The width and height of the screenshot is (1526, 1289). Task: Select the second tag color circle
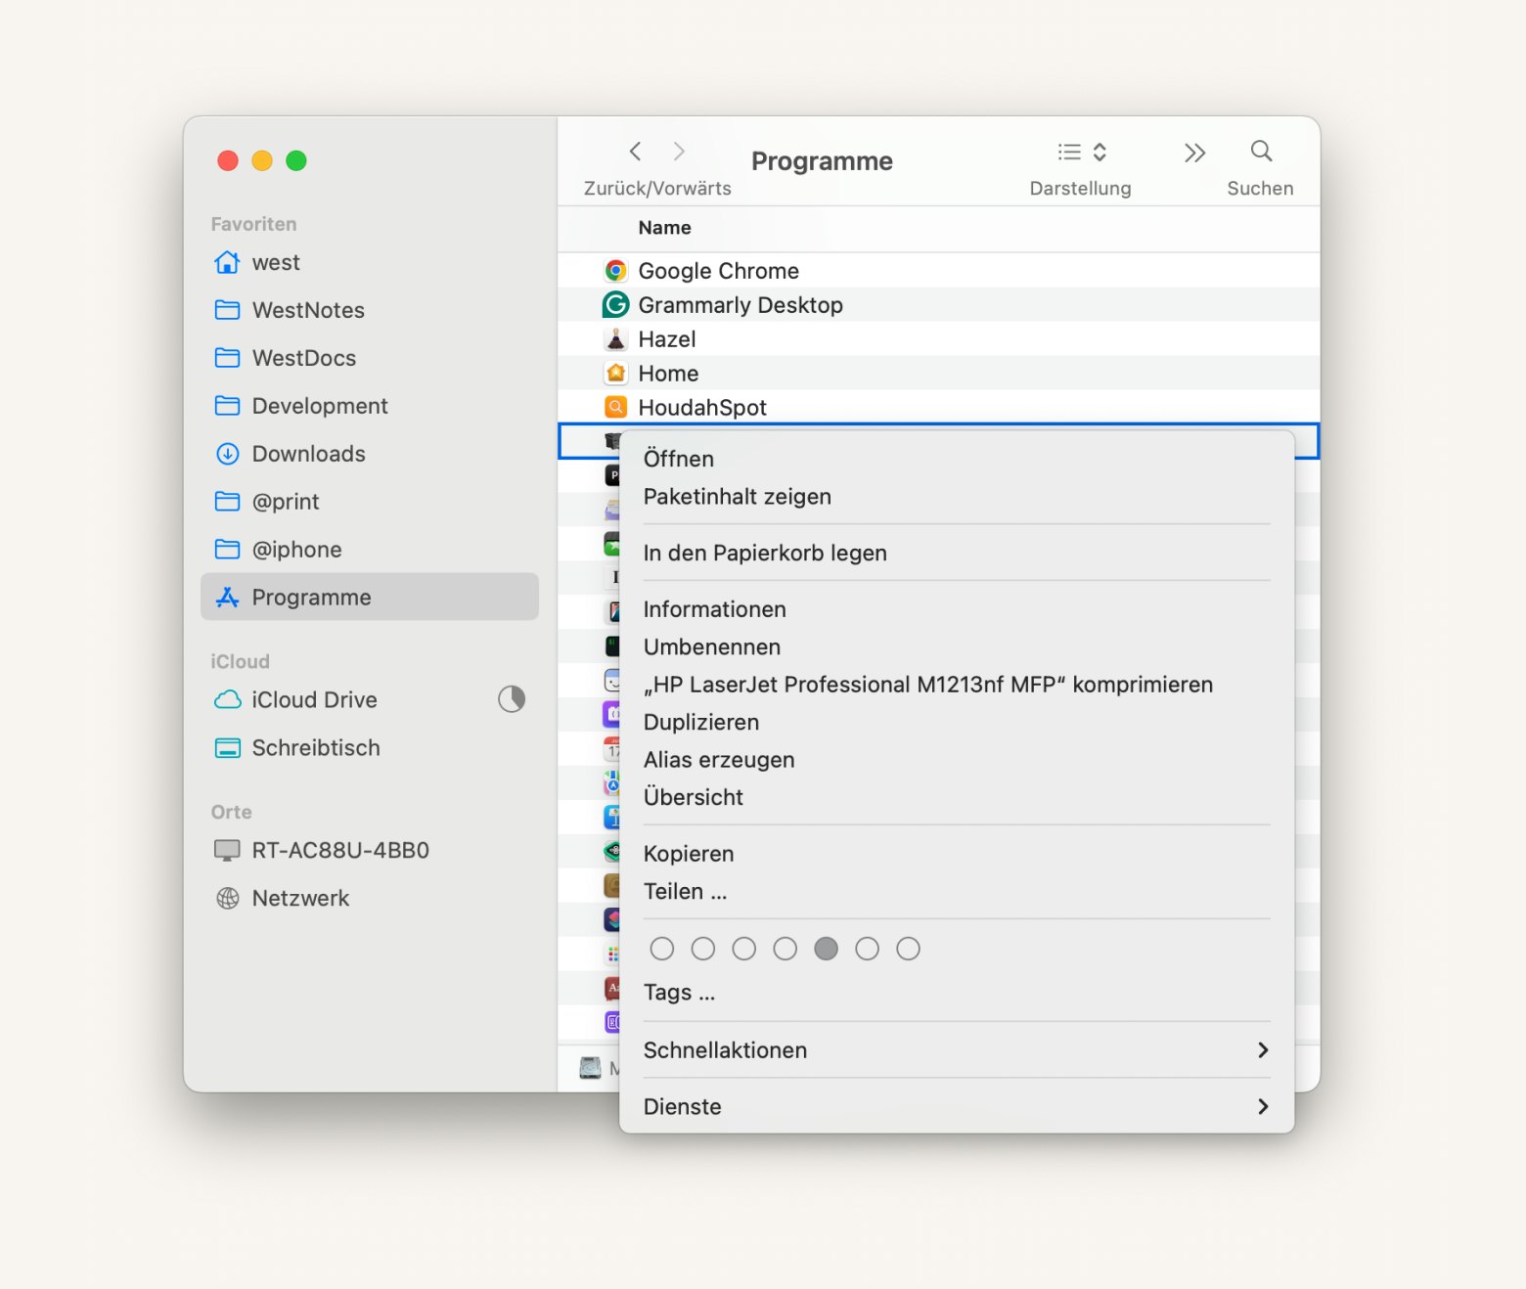pyautogui.click(x=703, y=949)
